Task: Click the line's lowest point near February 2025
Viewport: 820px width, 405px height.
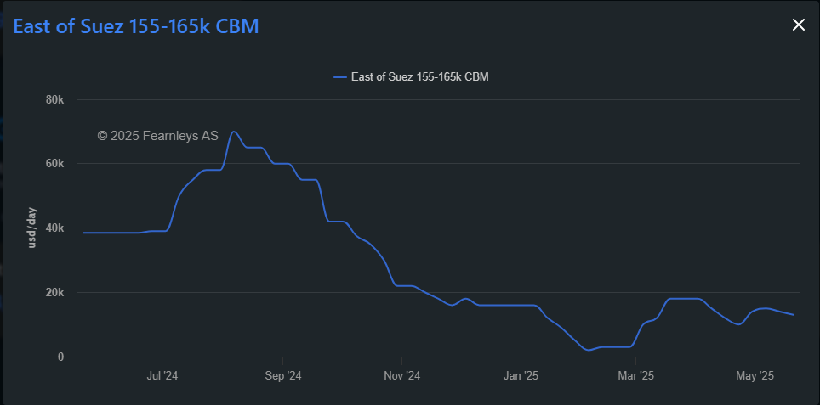Action: (588, 350)
